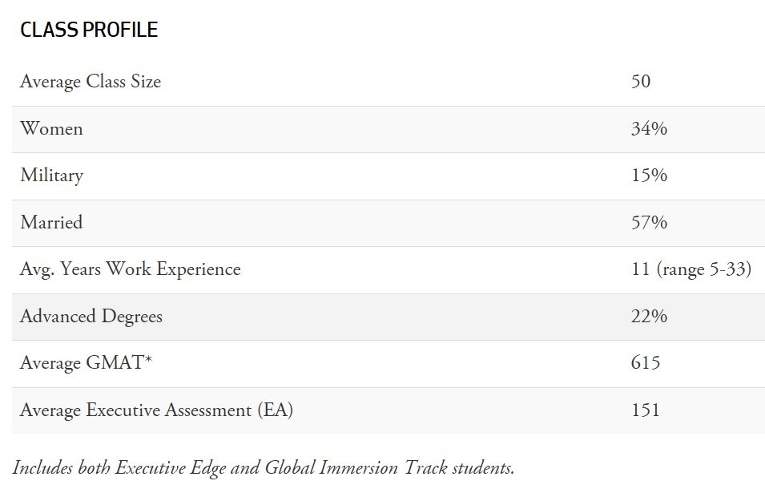Click the word Includes in the footnote
Screen dimensions: 765x493
[x=44, y=467]
